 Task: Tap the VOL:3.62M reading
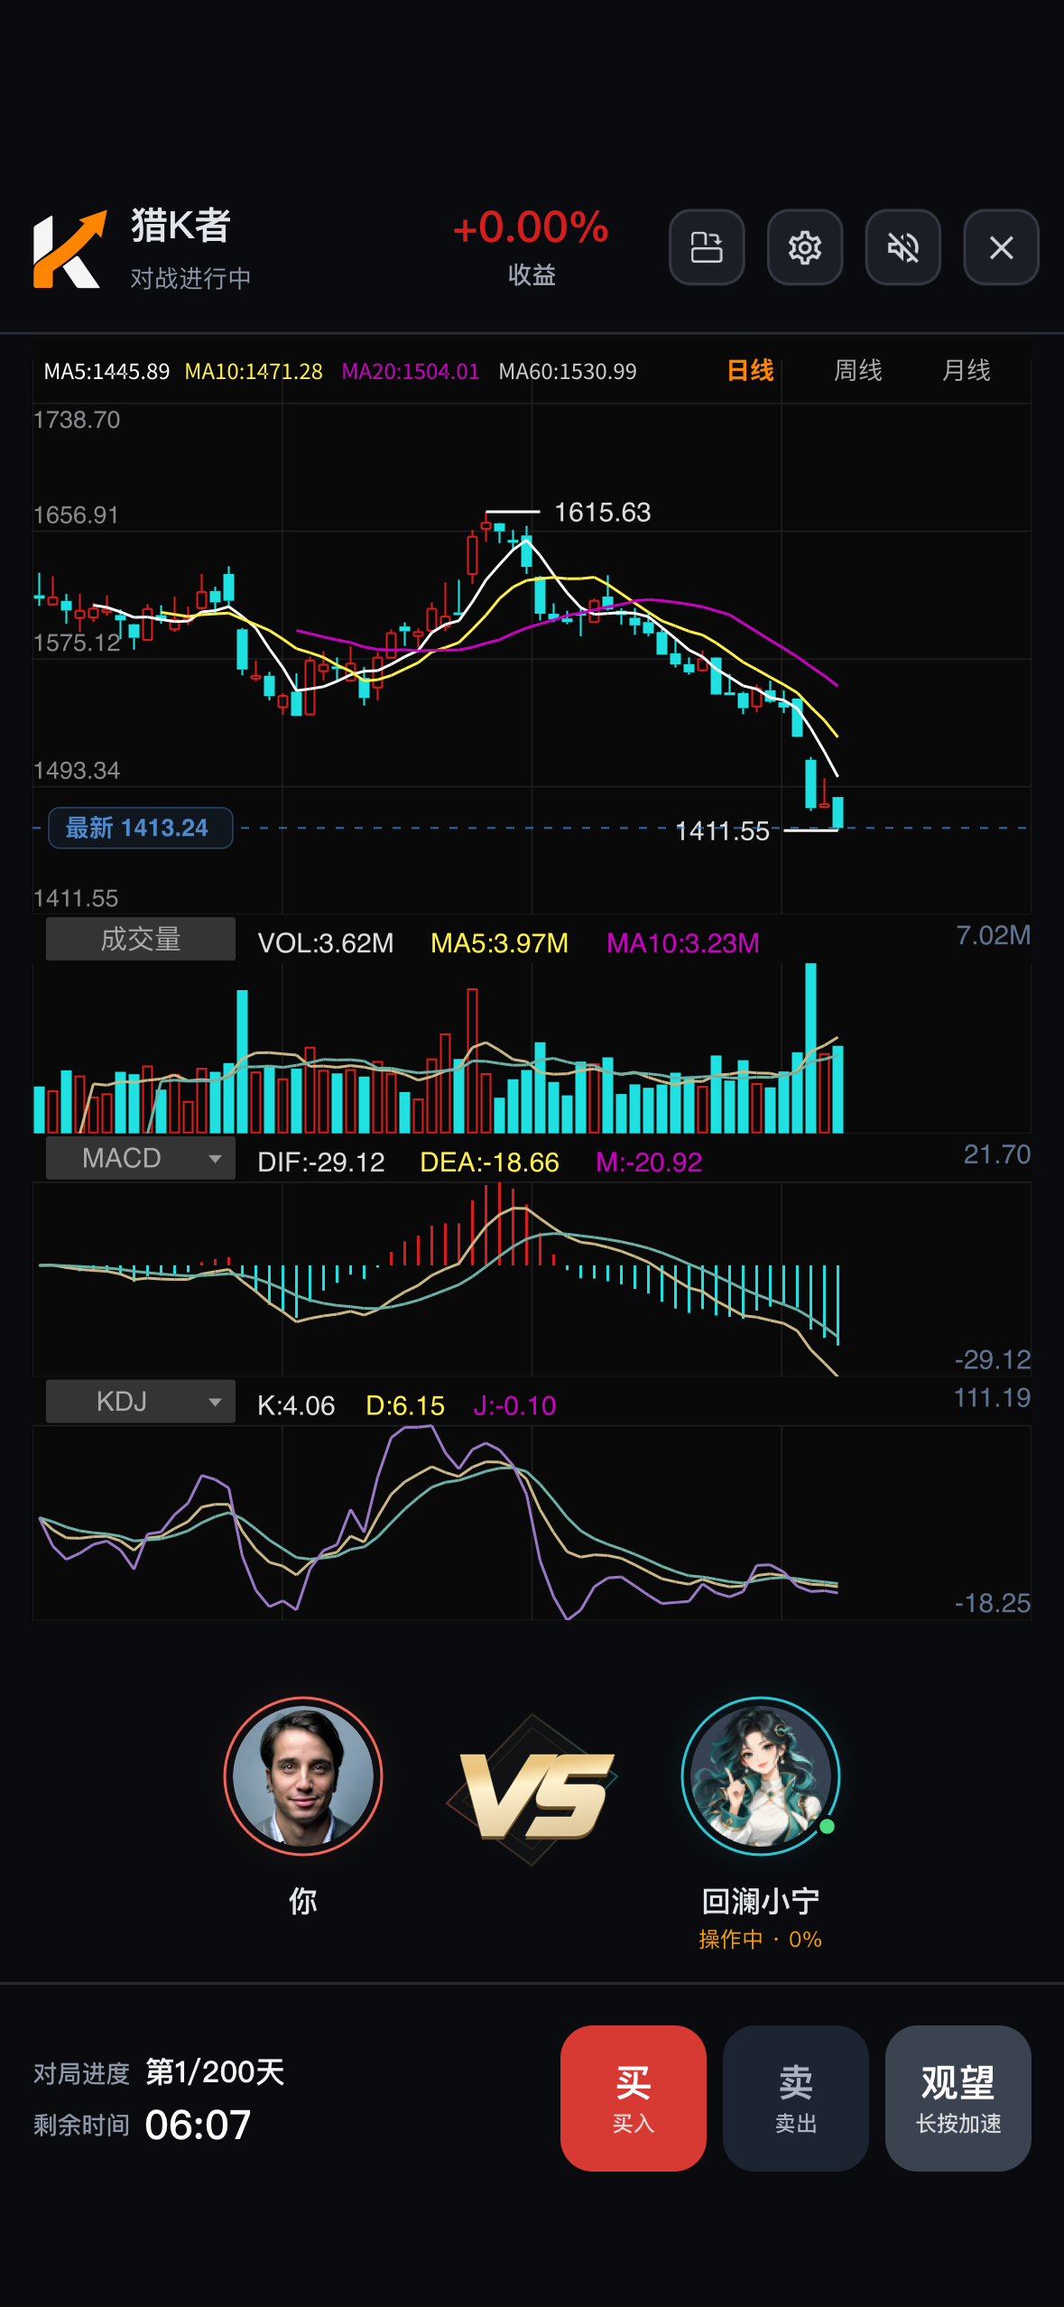(x=326, y=943)
